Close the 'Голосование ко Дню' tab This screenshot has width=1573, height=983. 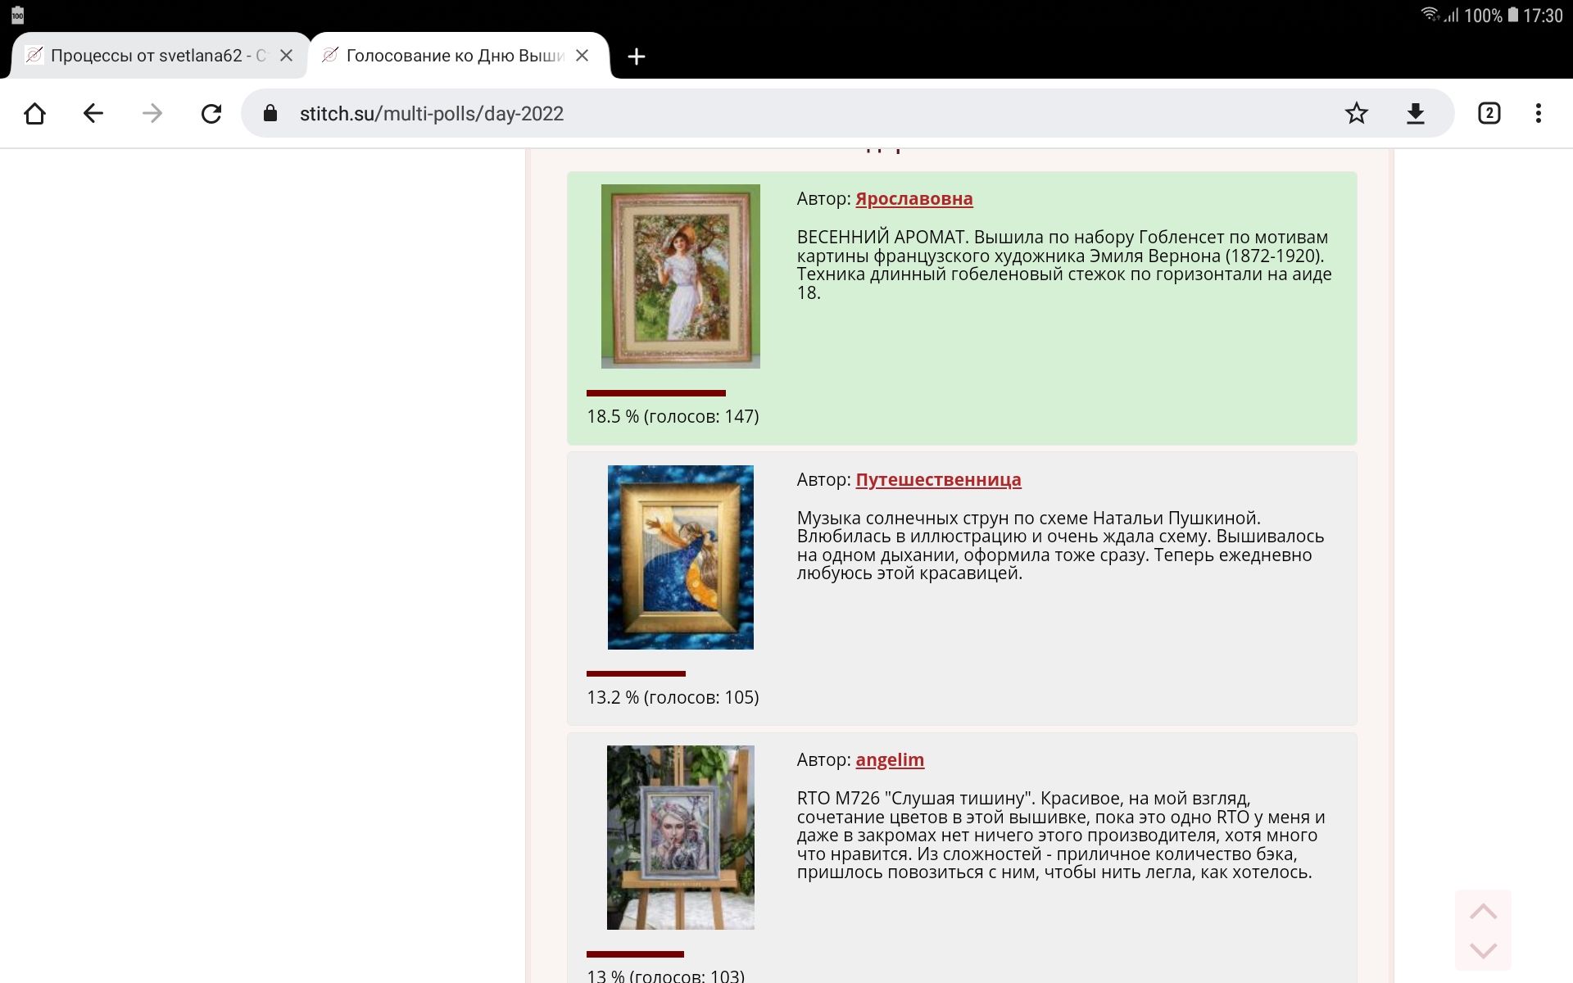pyautogui.click(x=582, y=56)
